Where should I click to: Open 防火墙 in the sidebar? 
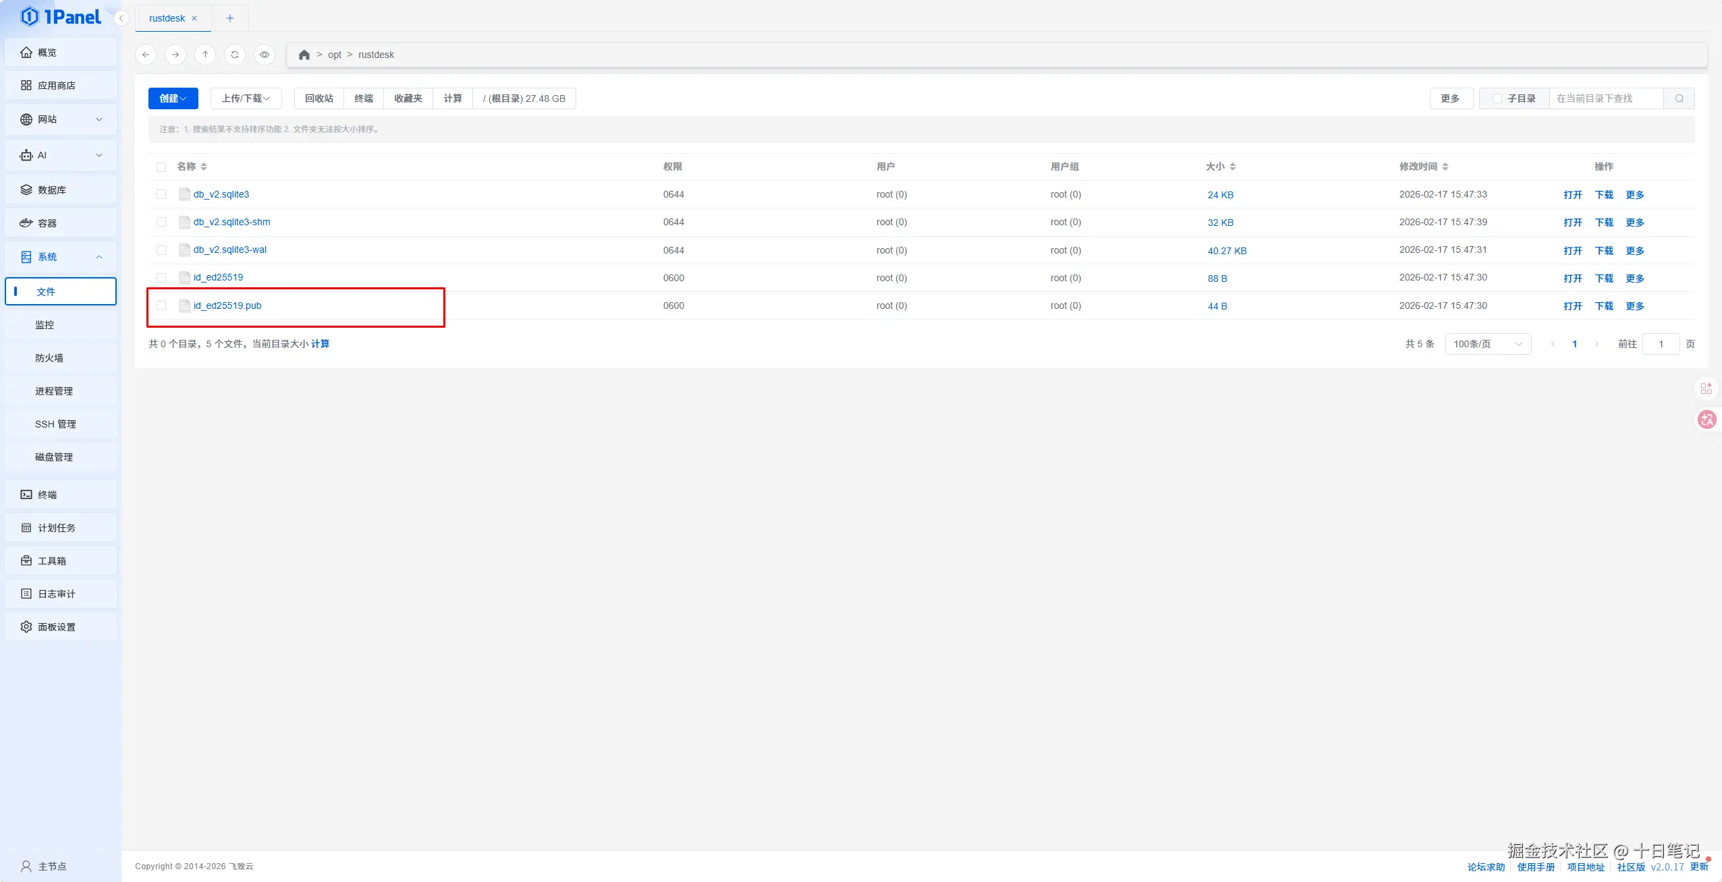(49, 358)
